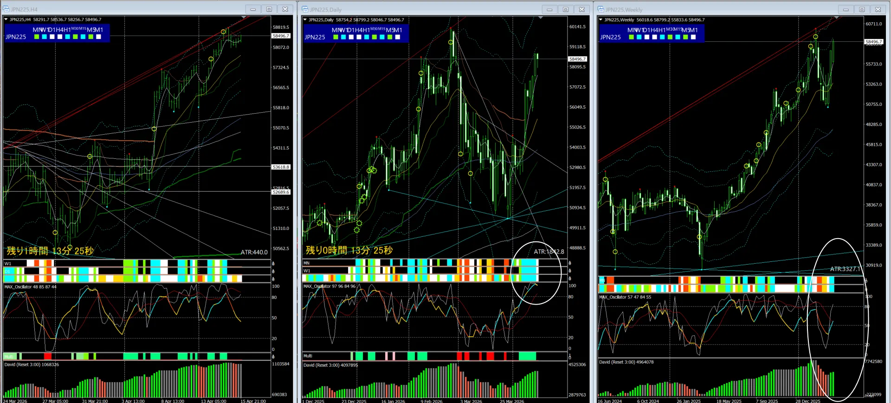Click the grey chart shift triangle in Weekly chart
This screenshot has height=403, width=891.
tap(837, 18)
